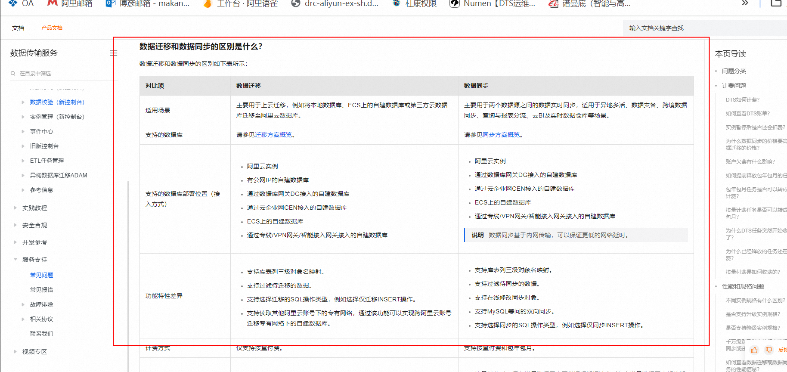Image resolution: width=787 pixels, height=372 pixels.
Task: Open the 相关协议 tree item
Action: pyautogui.click(x=42, y=319)
